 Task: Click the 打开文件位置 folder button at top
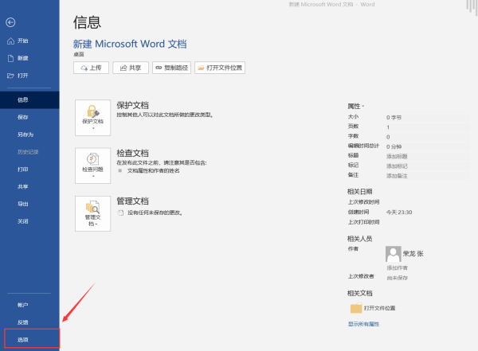pos(221,68)
